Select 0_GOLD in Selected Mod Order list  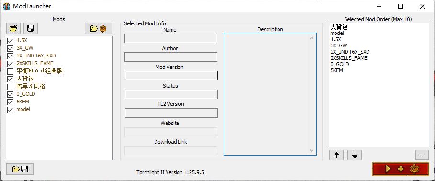click(340, 65)
